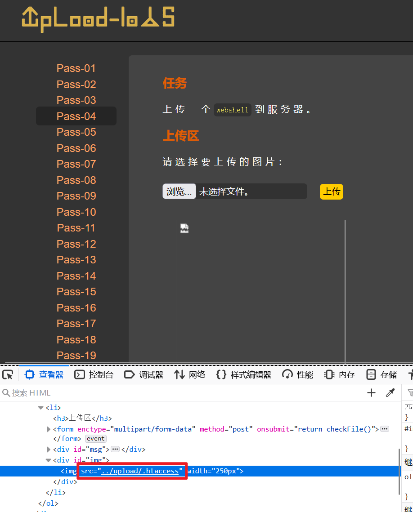Click the 搜索 HTML search field
Screen dimensions: 413x512
point(180,392)
